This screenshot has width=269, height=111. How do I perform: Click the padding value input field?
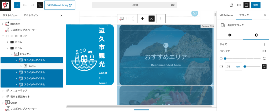tap(230, 67)
